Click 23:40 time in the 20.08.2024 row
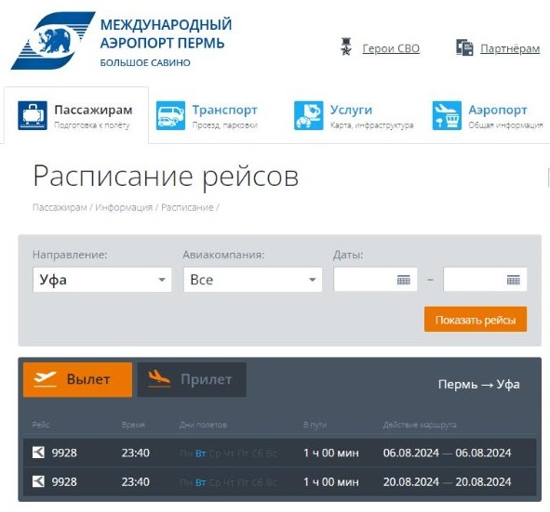550x512 pixels. [x=135, y=482]
